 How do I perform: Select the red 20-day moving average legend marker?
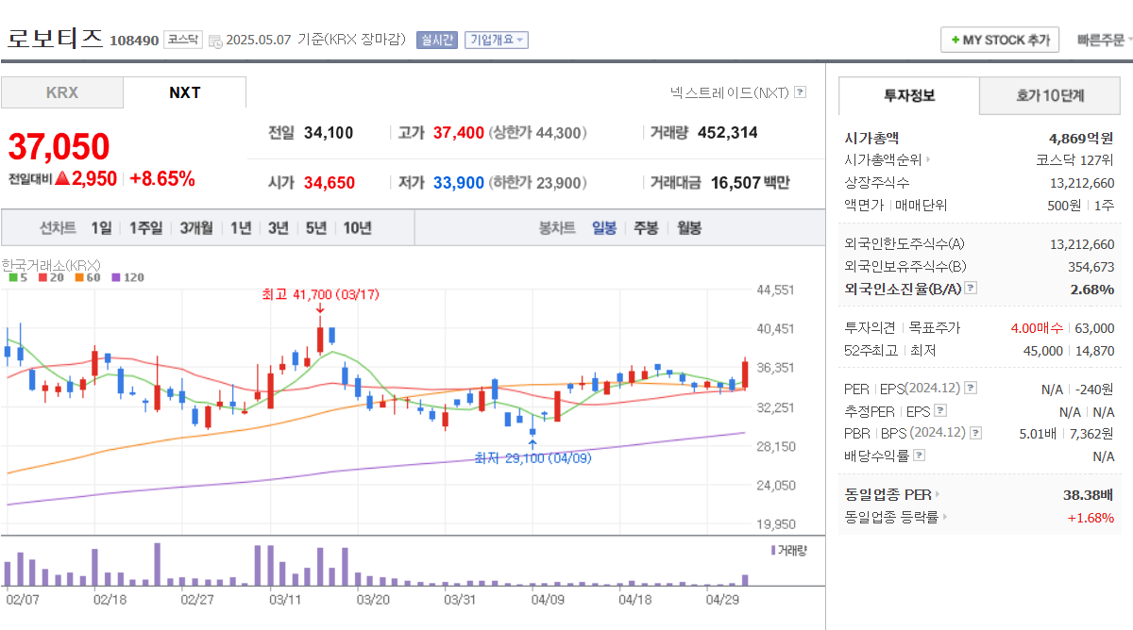coord(42,277)
